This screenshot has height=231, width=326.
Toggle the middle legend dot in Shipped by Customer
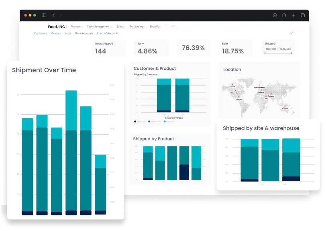149,121
